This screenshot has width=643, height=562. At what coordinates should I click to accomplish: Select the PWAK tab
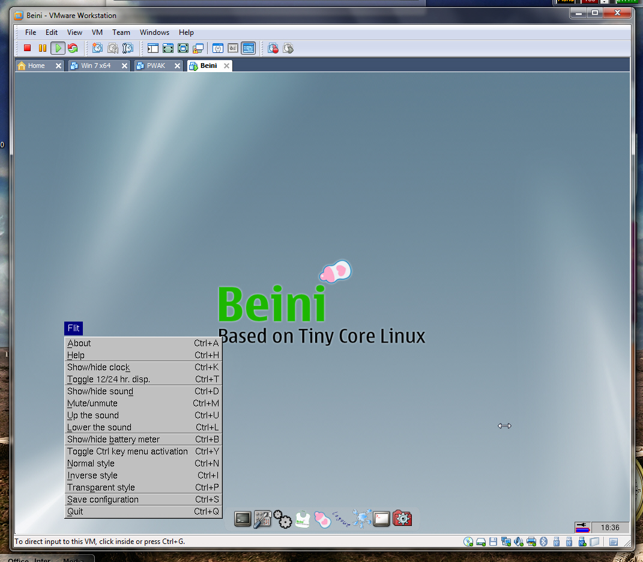[x=156, y=66]
